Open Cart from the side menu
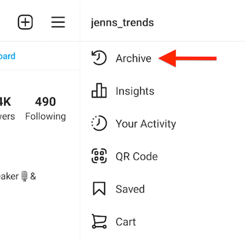The width and height of the screenshot is (245, 240). pos(126,222)
